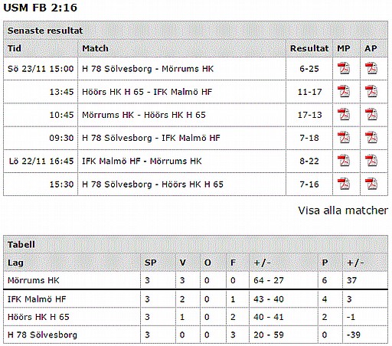Open MP PDF for H 78 Sölvesborg - Mörrums HK
392x346 pixels.
[x=344, y=68]
